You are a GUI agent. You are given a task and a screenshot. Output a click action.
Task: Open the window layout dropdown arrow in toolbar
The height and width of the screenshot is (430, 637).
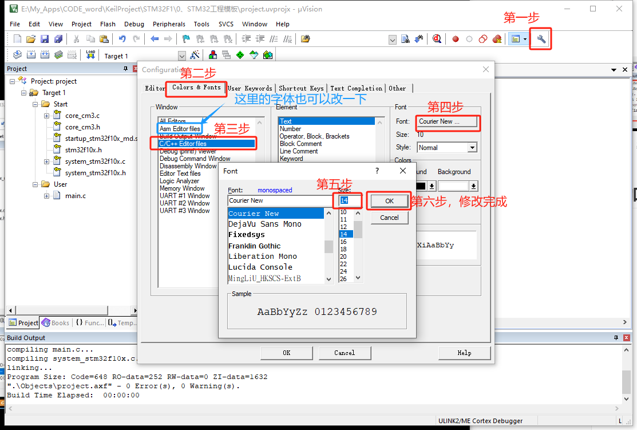(525, 39)
